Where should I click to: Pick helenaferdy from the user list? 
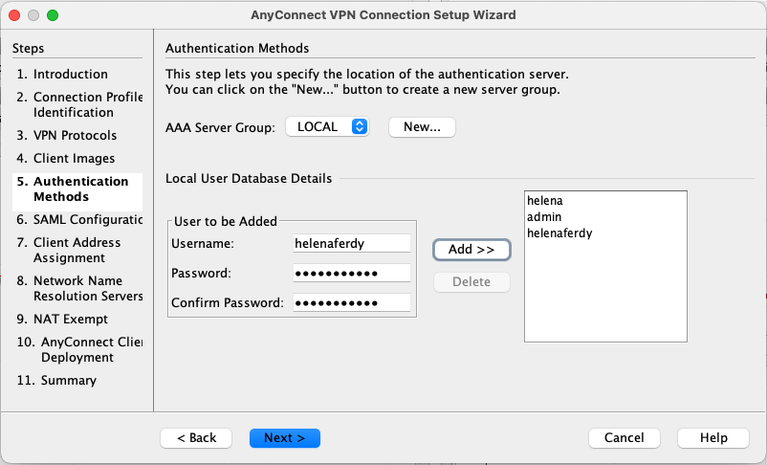[x=559, y=232]
